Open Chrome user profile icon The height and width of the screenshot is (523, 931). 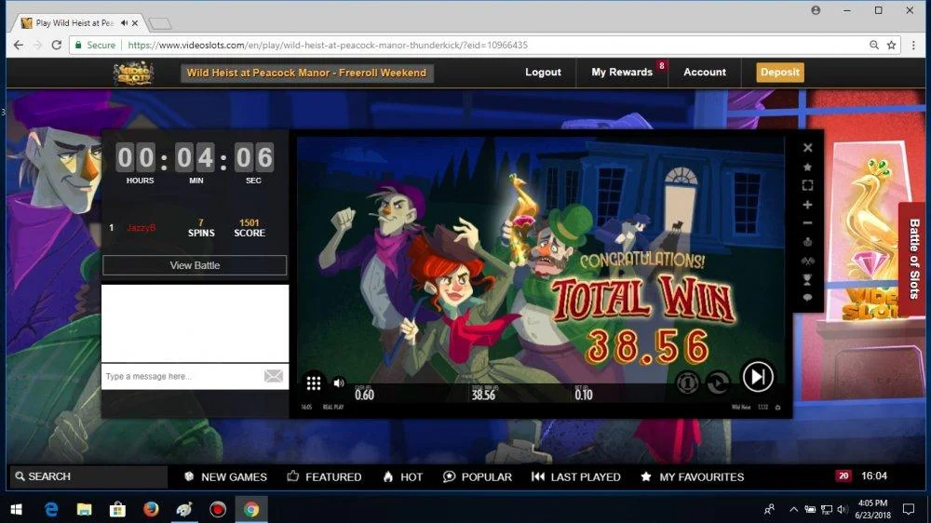pos(816,10)
